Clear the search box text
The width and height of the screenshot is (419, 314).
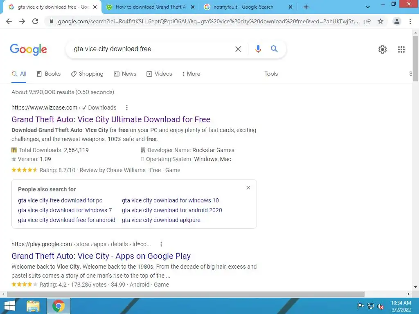point(238,49)
